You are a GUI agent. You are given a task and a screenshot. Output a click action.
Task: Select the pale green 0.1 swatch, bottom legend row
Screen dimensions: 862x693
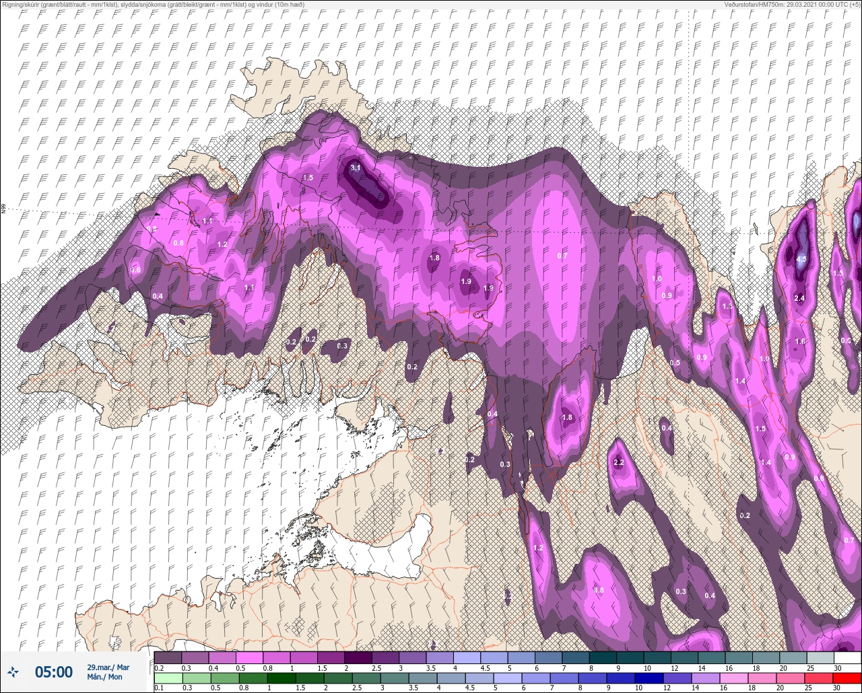pos(168,678)
